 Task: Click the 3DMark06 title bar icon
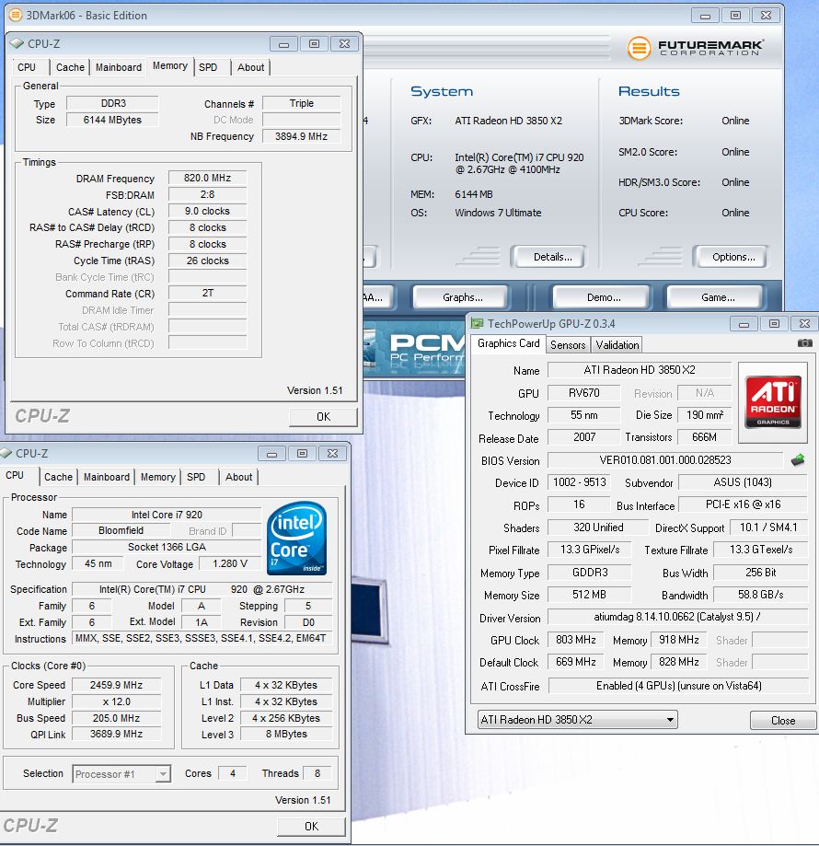click(x=17, y=15)
